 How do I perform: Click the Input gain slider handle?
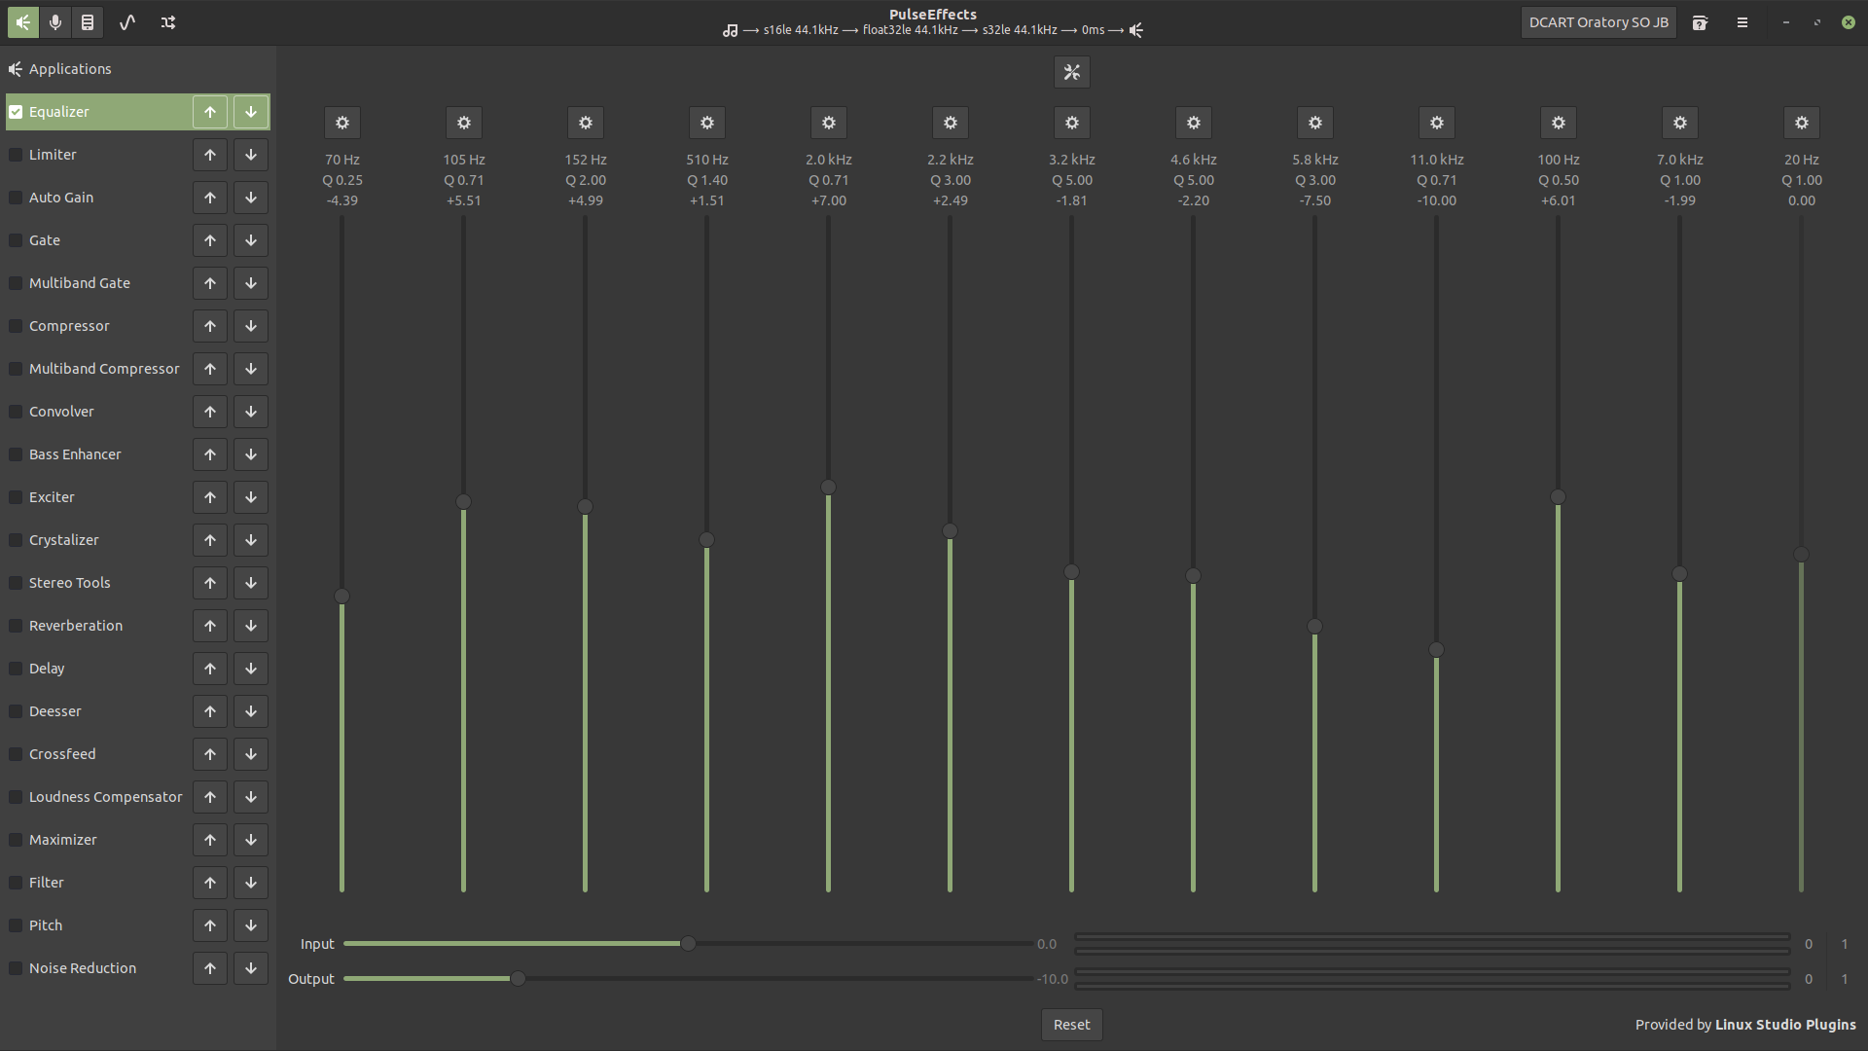coord(688,944)
